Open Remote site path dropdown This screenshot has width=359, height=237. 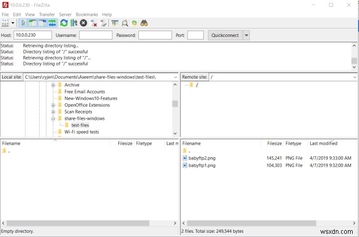click(x=354, y=77)
